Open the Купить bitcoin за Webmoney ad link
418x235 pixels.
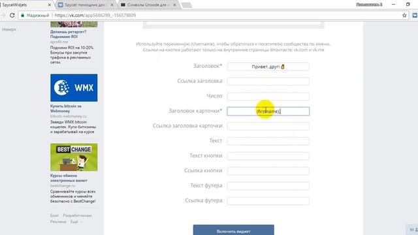[x=66, y=108]
